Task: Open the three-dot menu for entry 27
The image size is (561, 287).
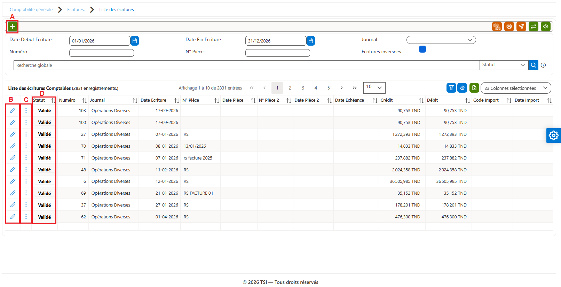Action: coord(26,134)
